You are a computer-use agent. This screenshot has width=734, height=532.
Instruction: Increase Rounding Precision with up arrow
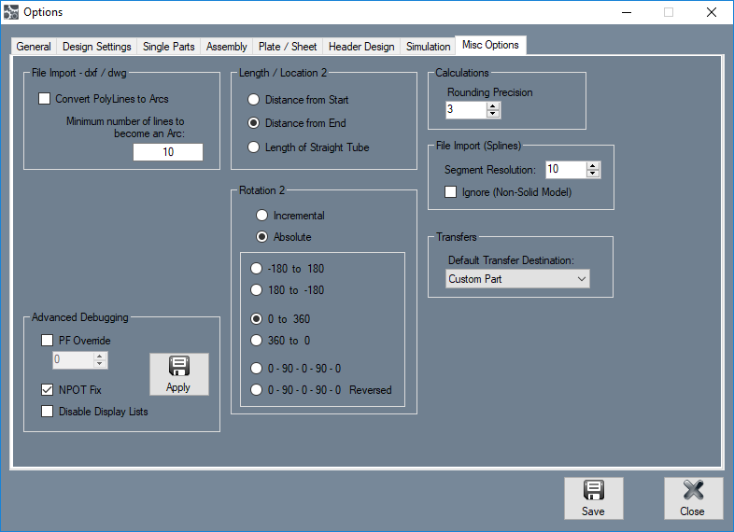492,106
